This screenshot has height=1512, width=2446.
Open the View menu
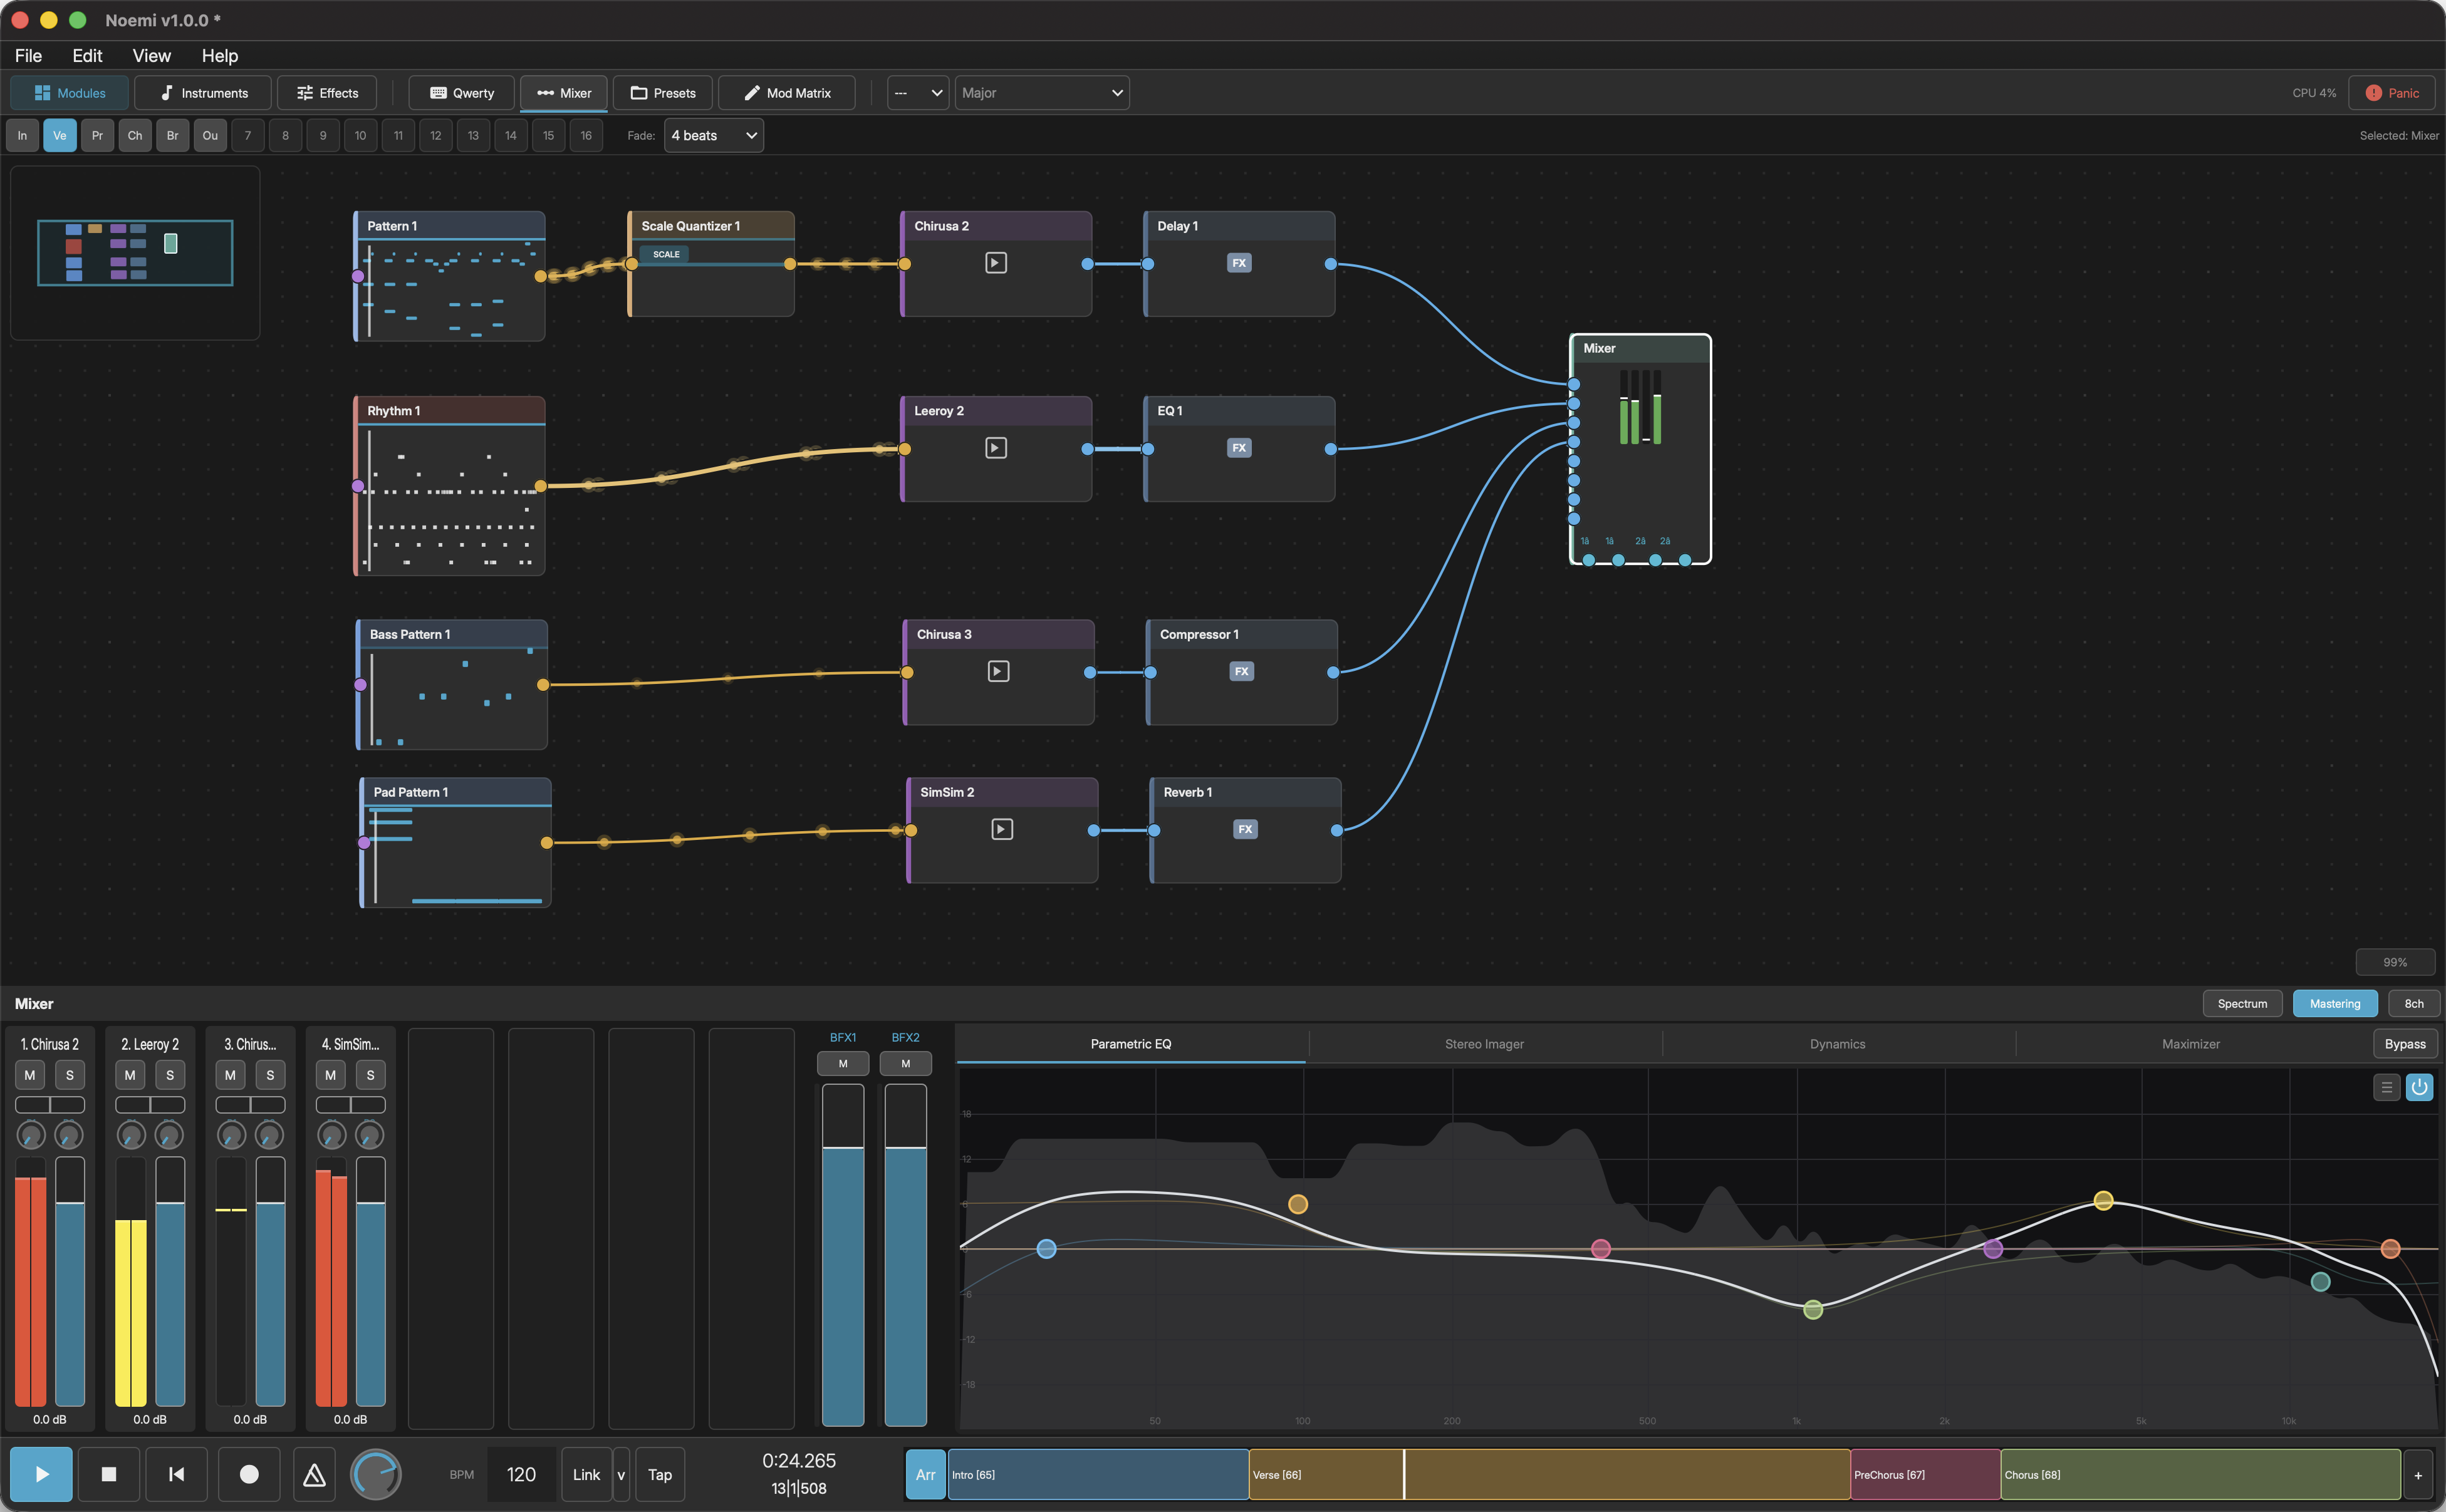click(x=152, y=56)
